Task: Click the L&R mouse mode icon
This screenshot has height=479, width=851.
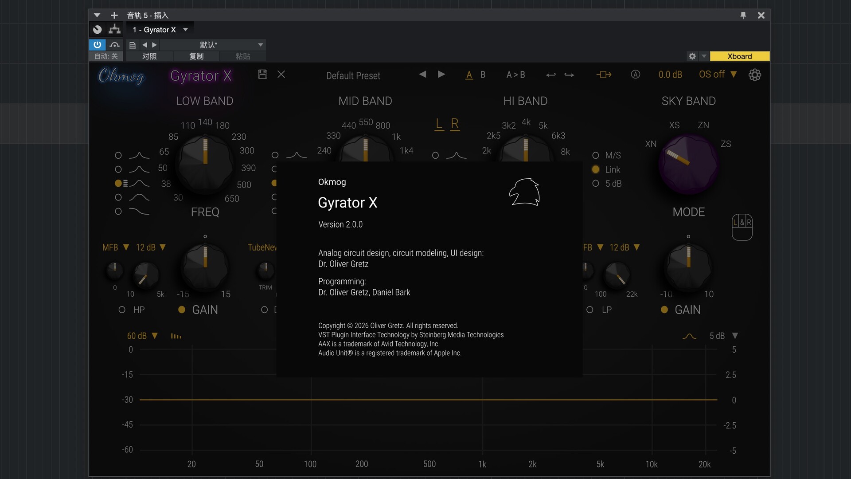Action: coord(742,227)
